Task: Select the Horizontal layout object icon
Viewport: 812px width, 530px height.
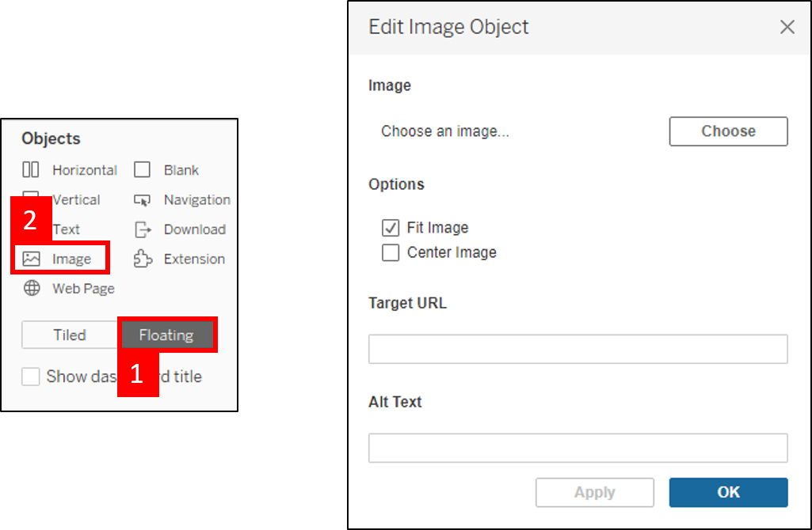Action: pos(31,170)
